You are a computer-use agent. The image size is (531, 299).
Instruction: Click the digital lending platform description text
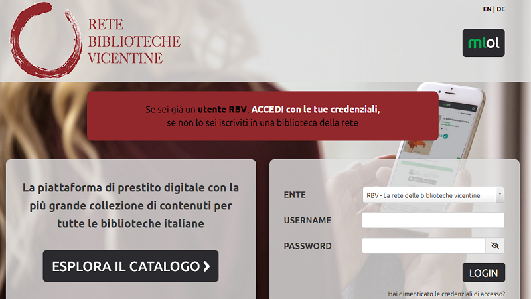[x=131, y=205]
